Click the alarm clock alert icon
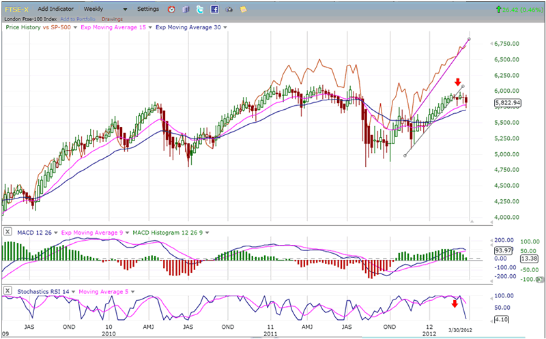Screen dimensions: 546x339 pos(171,10)
